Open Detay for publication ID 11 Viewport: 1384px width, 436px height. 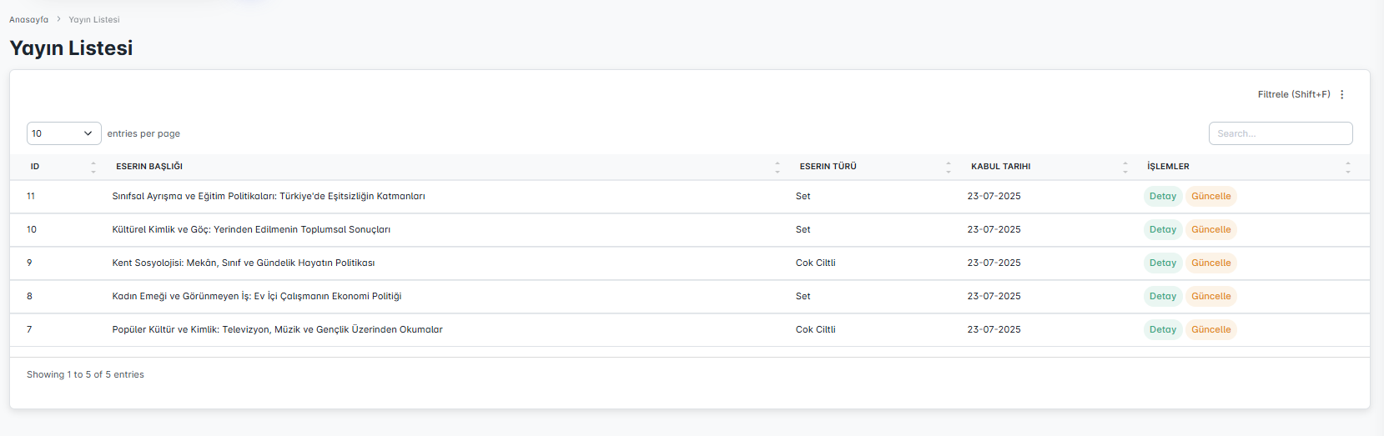1162,197
